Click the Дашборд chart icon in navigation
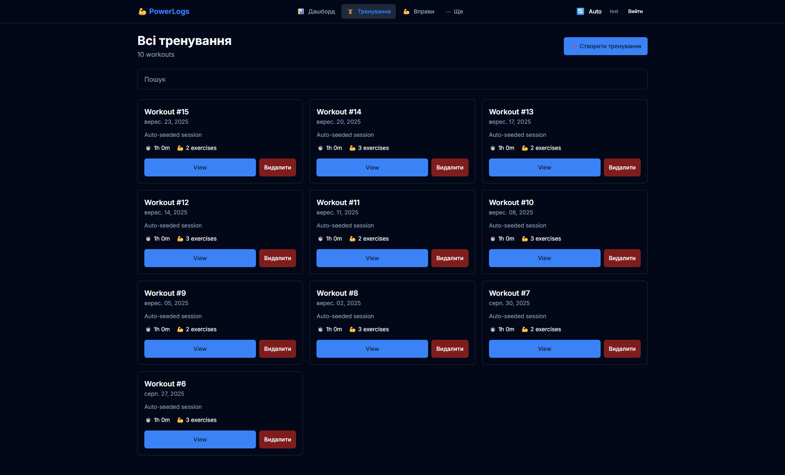Viewport: 785px width, 475px height. click(301, 11)
